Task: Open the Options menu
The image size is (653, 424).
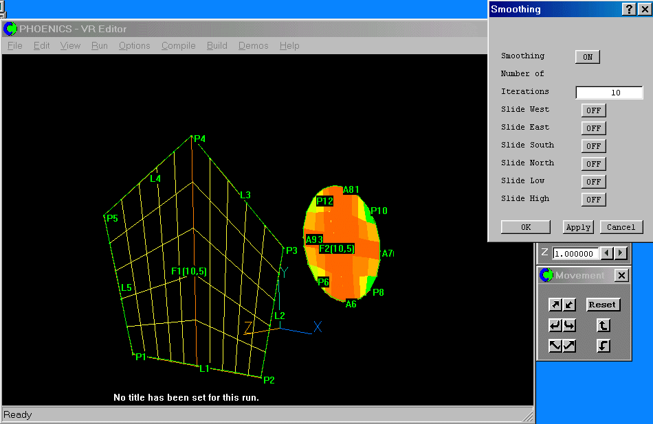Action: pyautogui.click(x=134, y=45)
